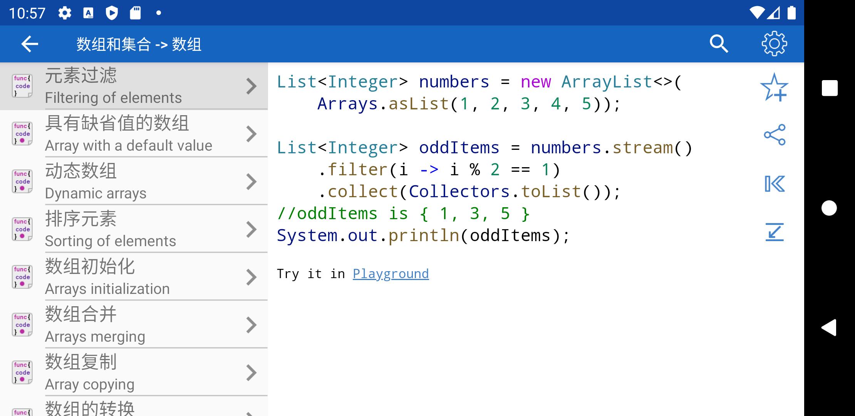855x416 pixels.
Task: Select 'Arrays merging' list item
Action: click(x=134, y=325)
